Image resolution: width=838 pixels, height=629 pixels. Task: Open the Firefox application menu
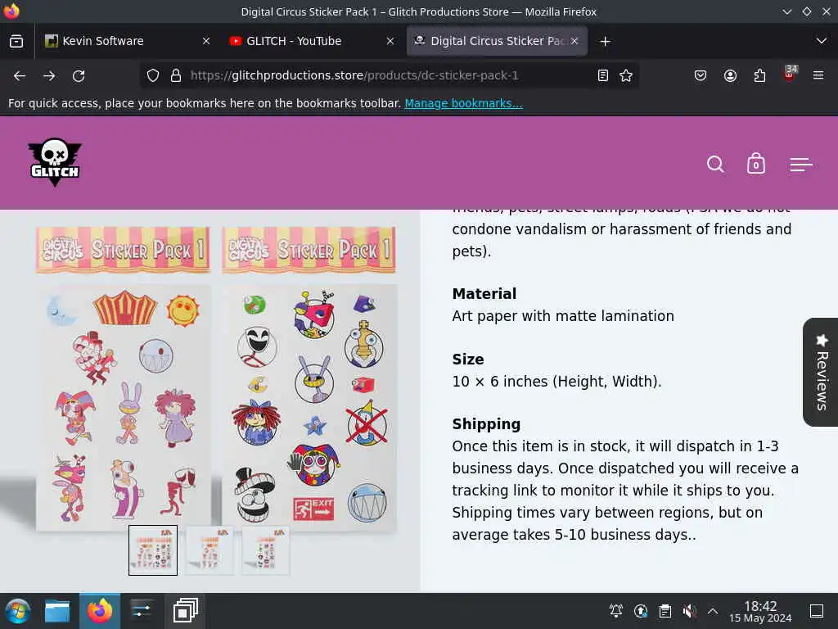click(x=818, y=75)
